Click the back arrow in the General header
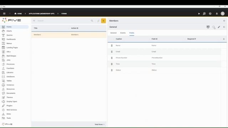Viewport: 228px width, 128px height. (224, 27)
